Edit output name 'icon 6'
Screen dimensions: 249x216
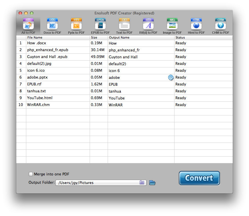[x=114, y=71]
